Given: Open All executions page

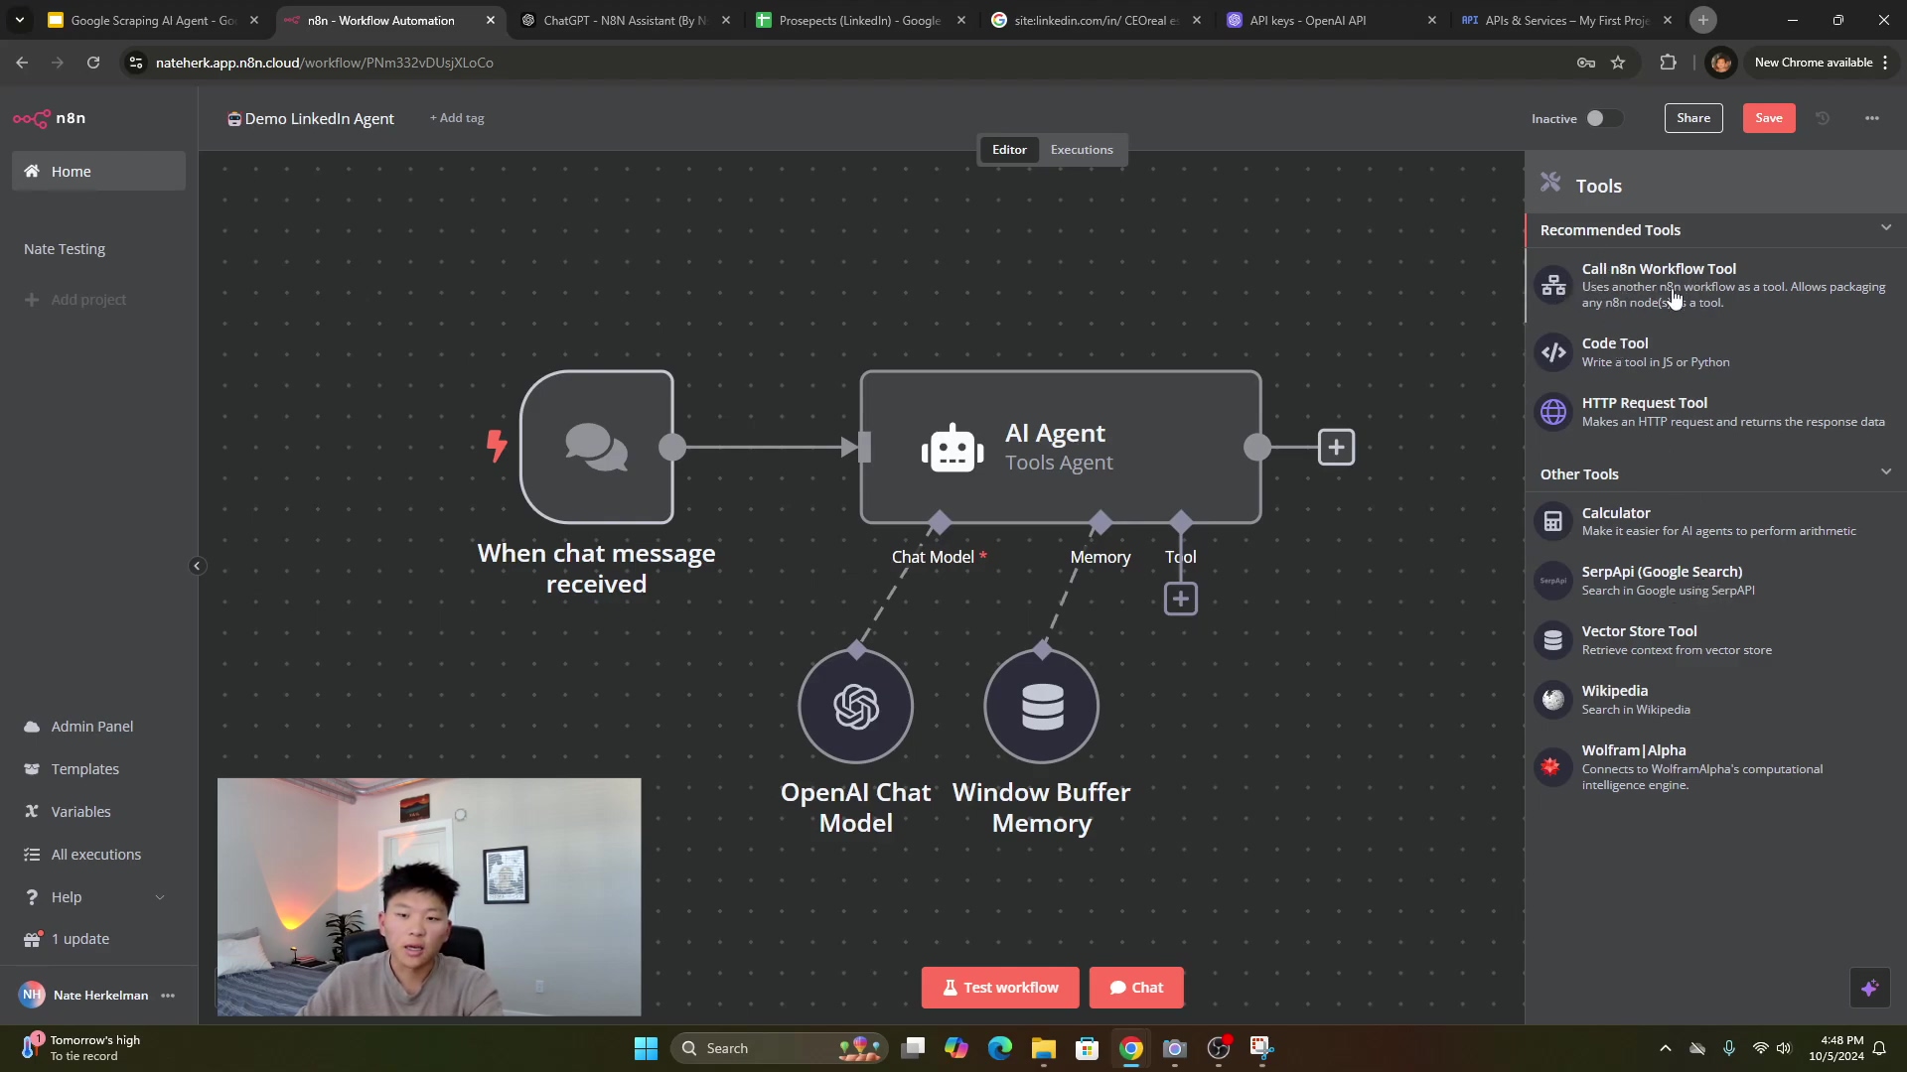Looking at the screenshot, I should (x=96, y=855).
